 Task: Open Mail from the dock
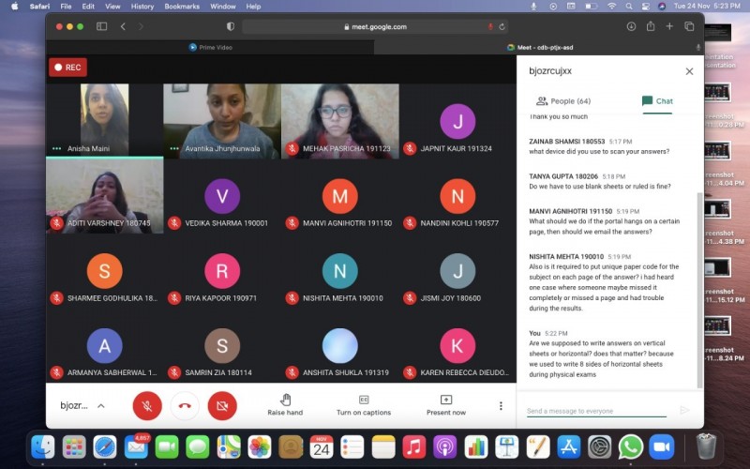point(136,447)
